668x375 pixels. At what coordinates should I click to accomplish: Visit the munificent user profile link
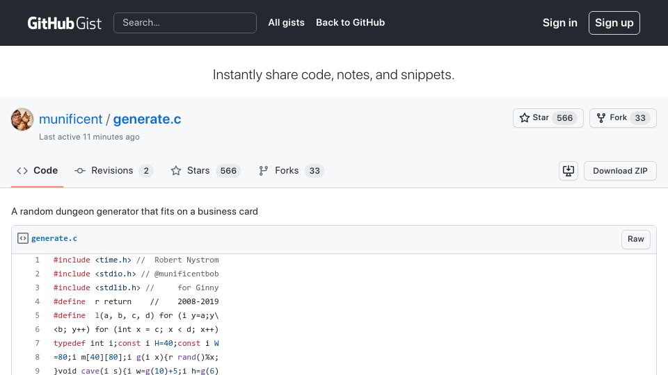click(71, 119)
